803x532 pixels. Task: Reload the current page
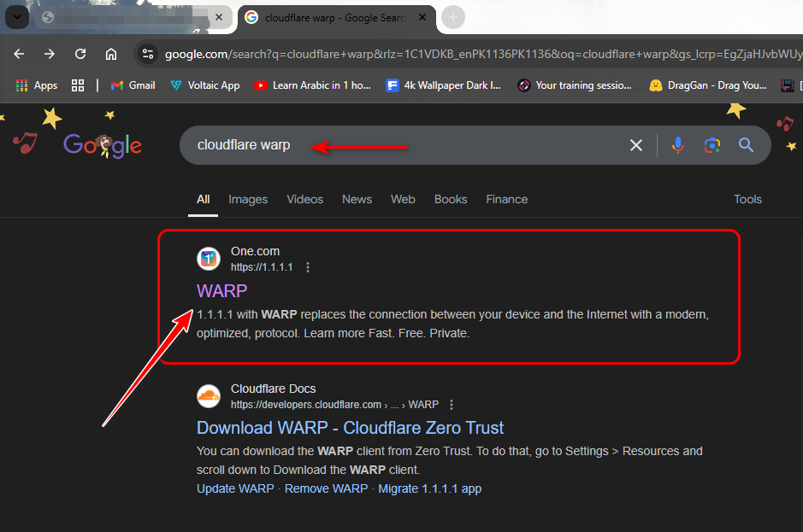coord(80,54)
